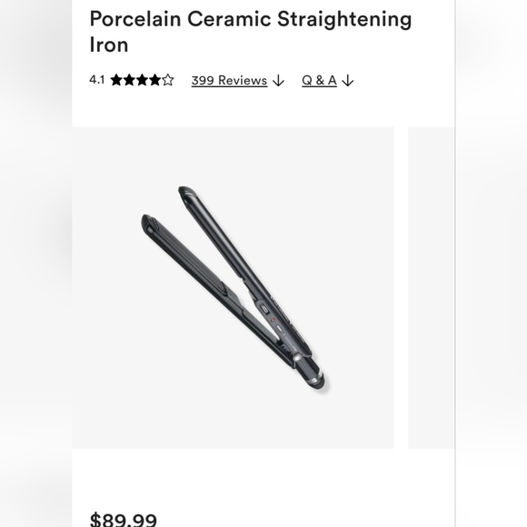Jump to the Q & A section
Screen dimensions: 527x527
(x=319, y=81)
